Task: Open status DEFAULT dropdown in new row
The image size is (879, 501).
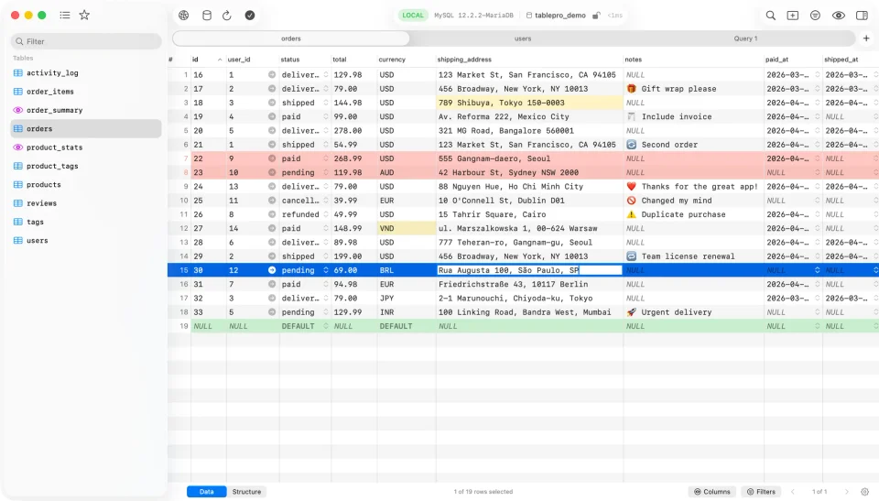Action: (326, 326)
